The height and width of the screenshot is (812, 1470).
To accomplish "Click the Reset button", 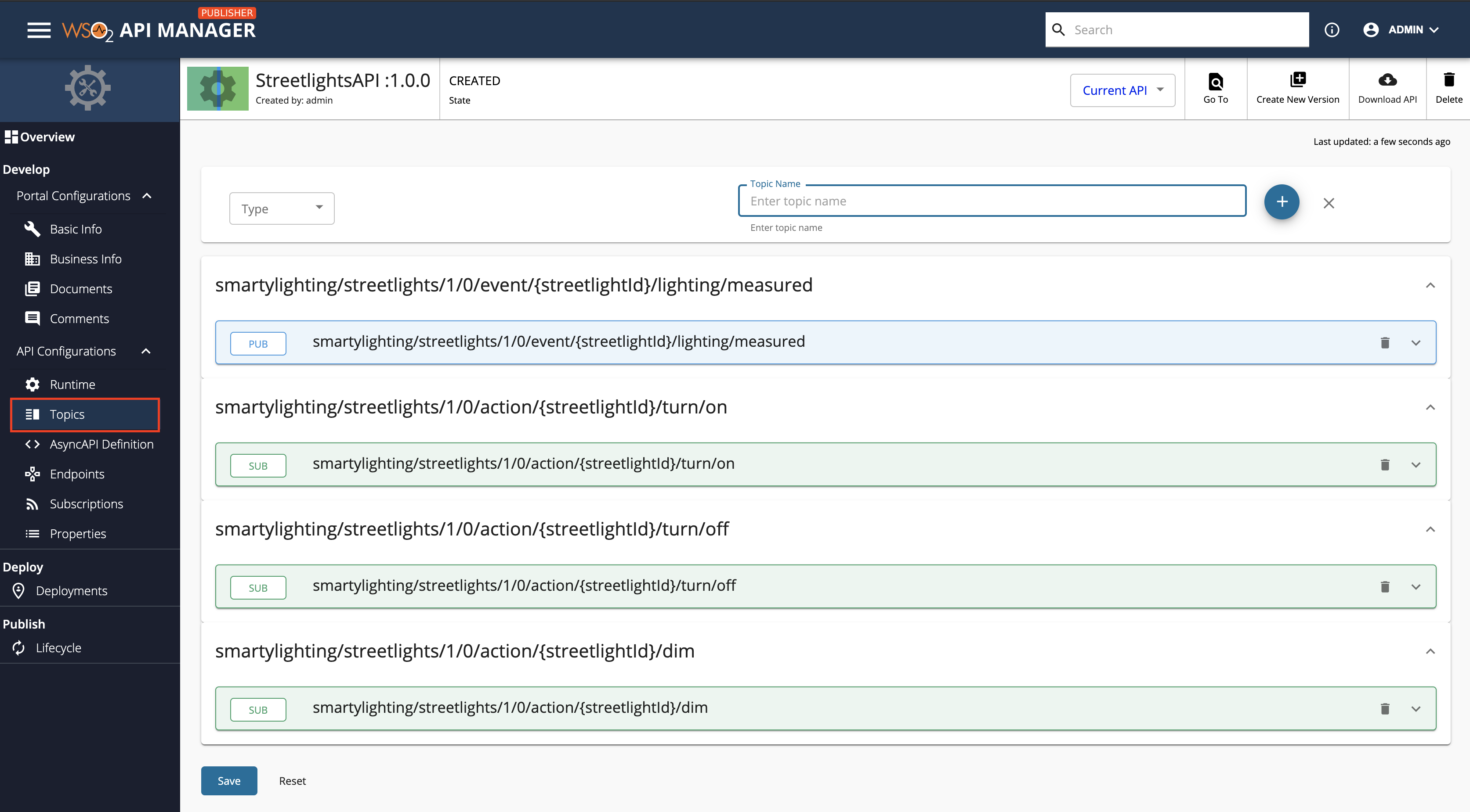I will [x=292, y=781].
